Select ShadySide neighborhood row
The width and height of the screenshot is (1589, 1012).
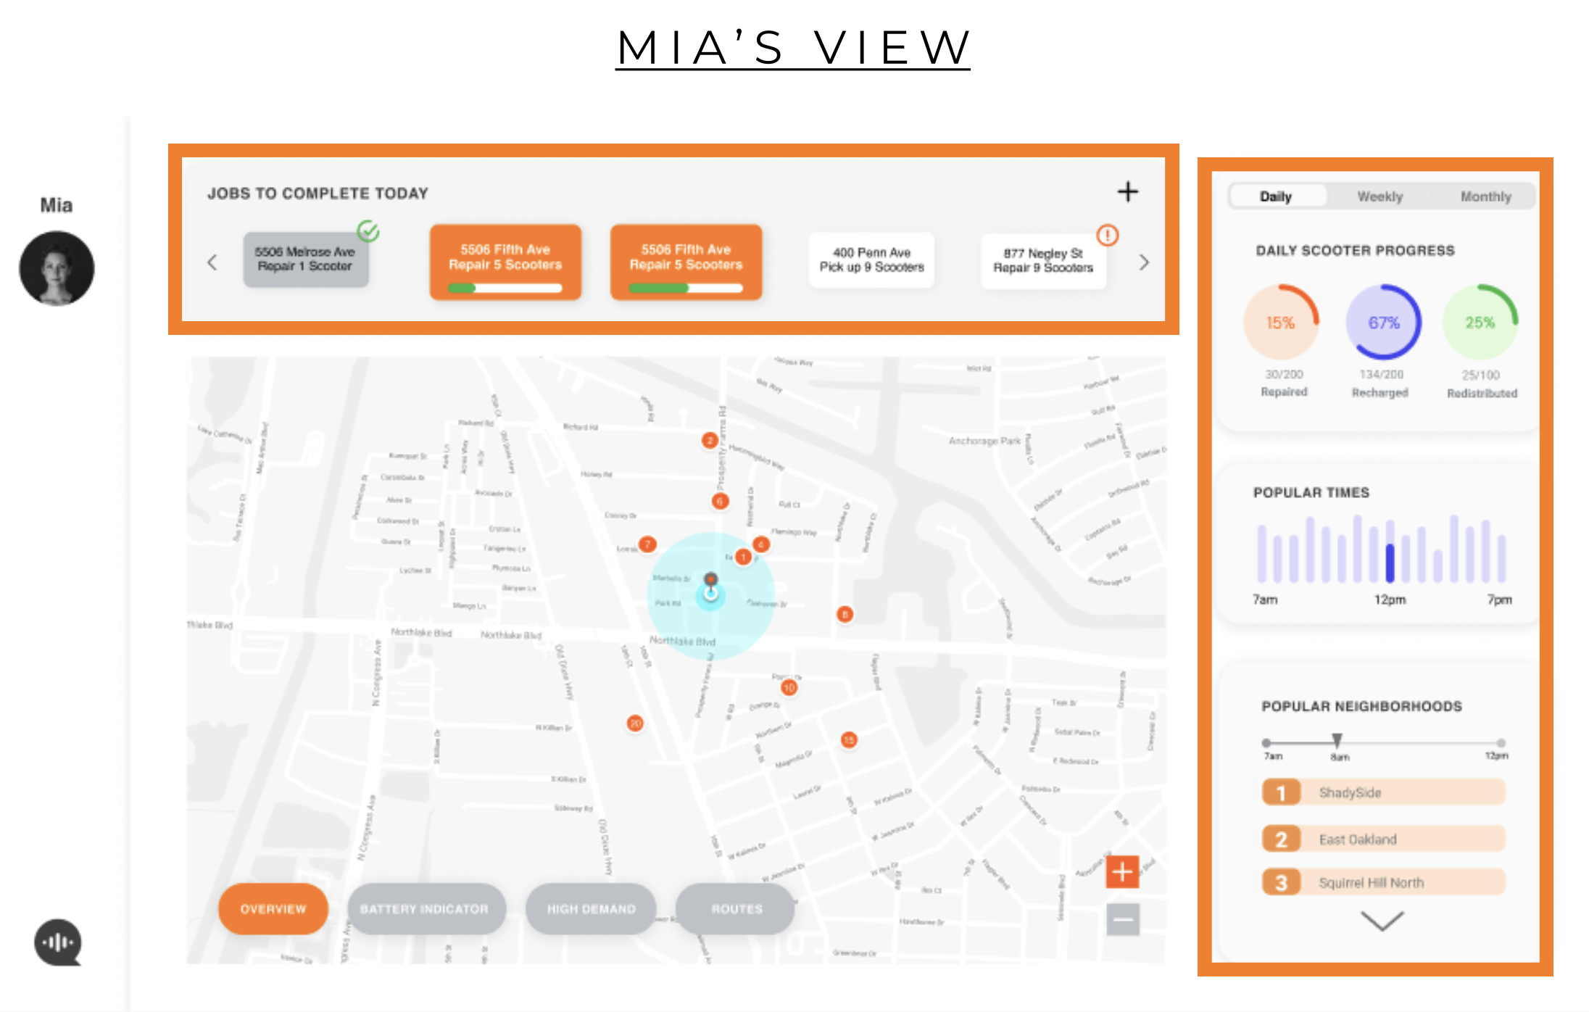(1384, 792)
